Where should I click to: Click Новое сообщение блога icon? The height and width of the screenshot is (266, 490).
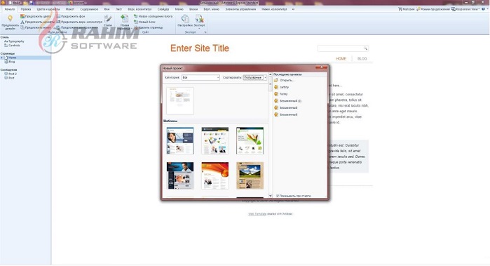[x=136, y=16]
